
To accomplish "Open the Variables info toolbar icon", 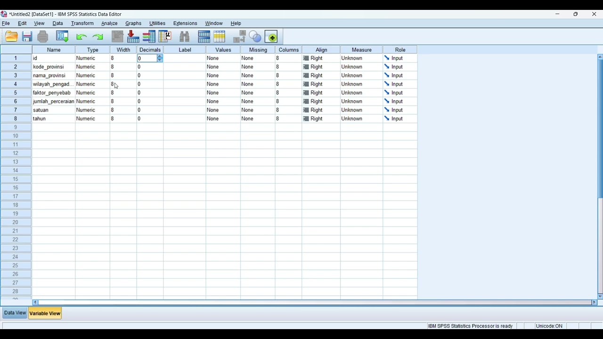I will pos(149,37).
